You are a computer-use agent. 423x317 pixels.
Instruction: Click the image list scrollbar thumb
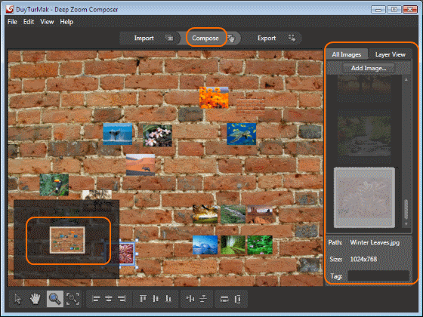click(x=406, y=210)
